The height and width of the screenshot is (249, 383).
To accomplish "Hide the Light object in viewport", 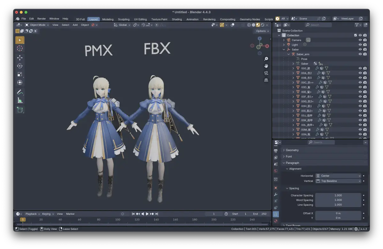I will pyautogui.click(x=360, y=45).
